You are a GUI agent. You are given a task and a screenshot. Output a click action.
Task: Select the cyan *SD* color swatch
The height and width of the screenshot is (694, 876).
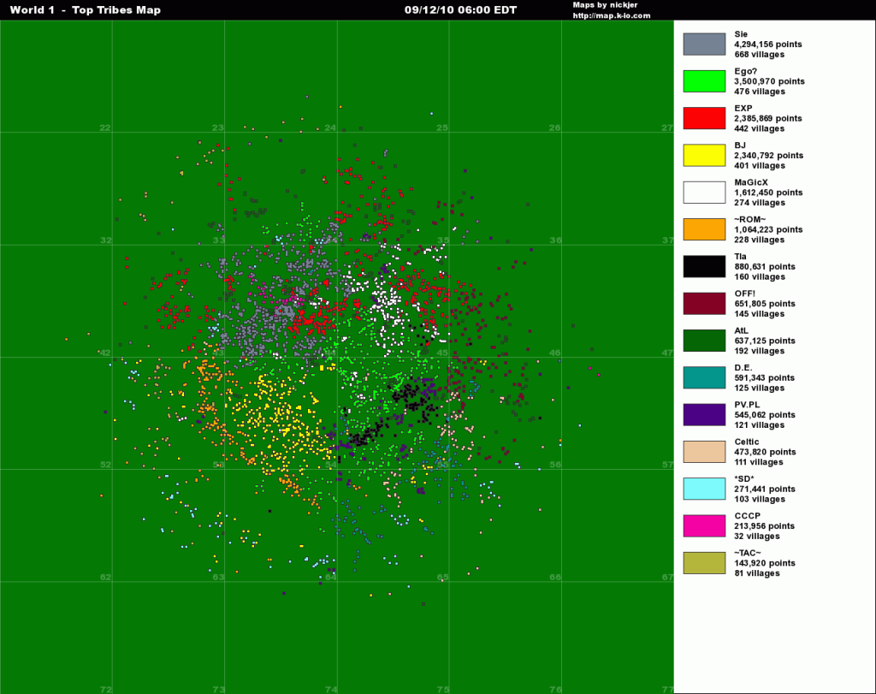pyautogui.click(x=704, y=489)
